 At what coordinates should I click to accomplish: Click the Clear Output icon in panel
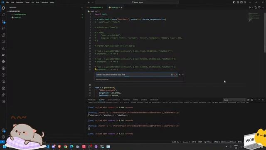click(x=249, y=100)
